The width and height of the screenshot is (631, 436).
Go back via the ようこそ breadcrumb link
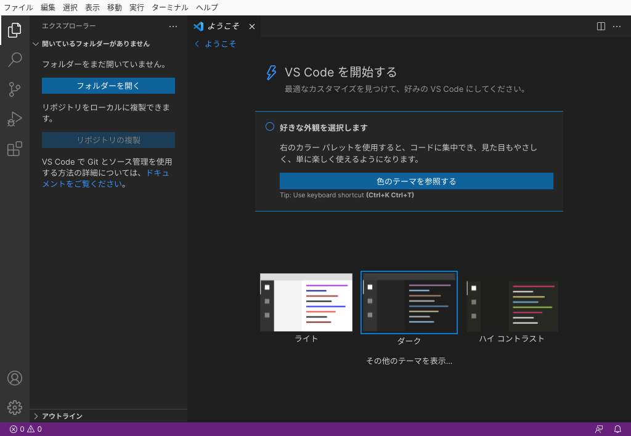(x=216, y=44)
